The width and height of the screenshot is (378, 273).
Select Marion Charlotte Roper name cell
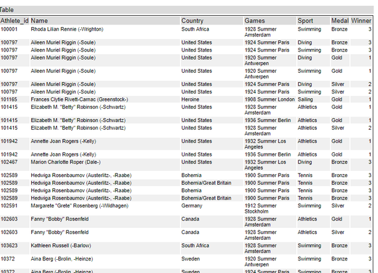click(105, 165)
